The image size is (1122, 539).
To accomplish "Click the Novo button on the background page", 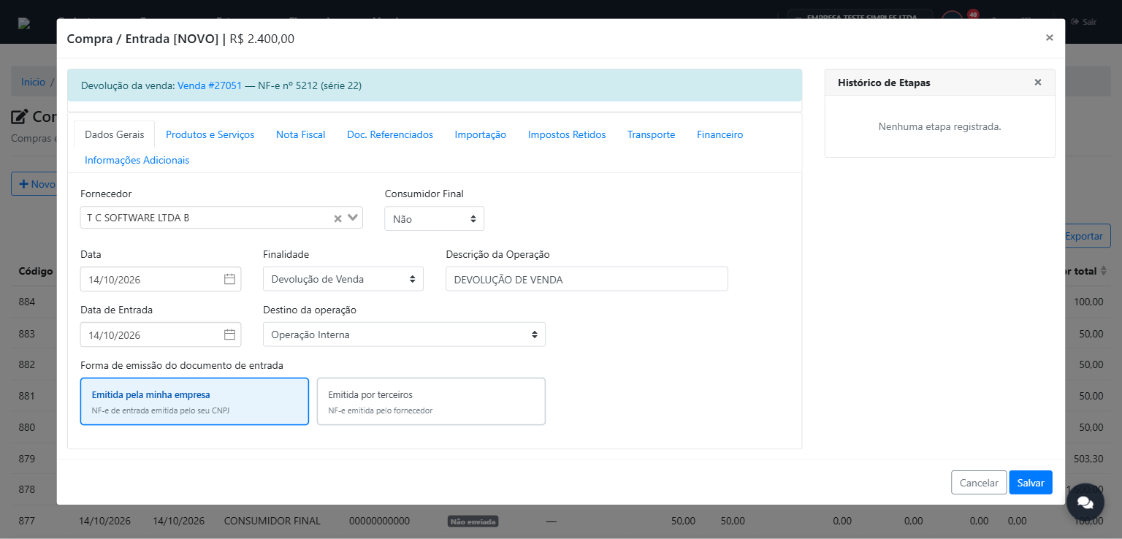I will pos(34,184).
